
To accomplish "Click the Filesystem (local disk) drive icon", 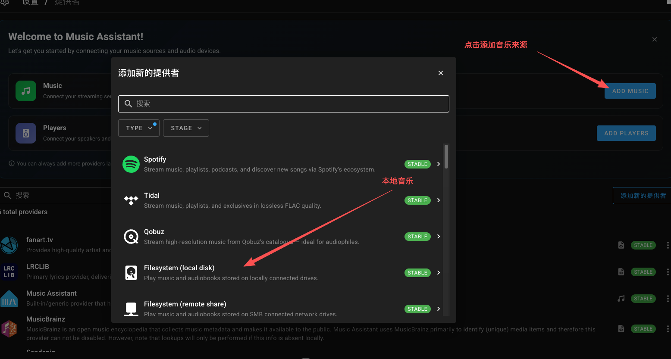I will pos(131,272).
